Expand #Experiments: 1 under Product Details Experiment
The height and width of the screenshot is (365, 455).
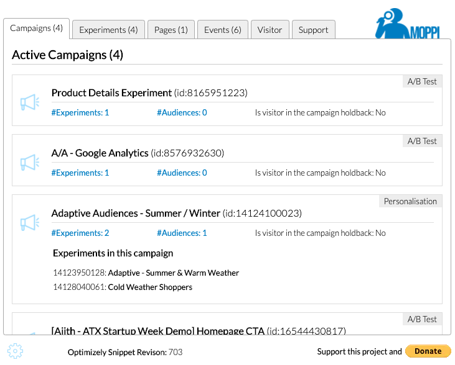tap(80, 112)
